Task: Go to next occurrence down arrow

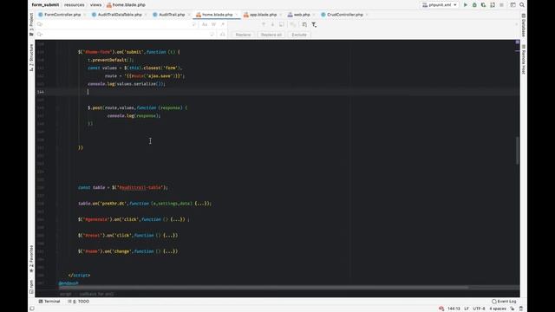Action: click(x=272, y=24)
